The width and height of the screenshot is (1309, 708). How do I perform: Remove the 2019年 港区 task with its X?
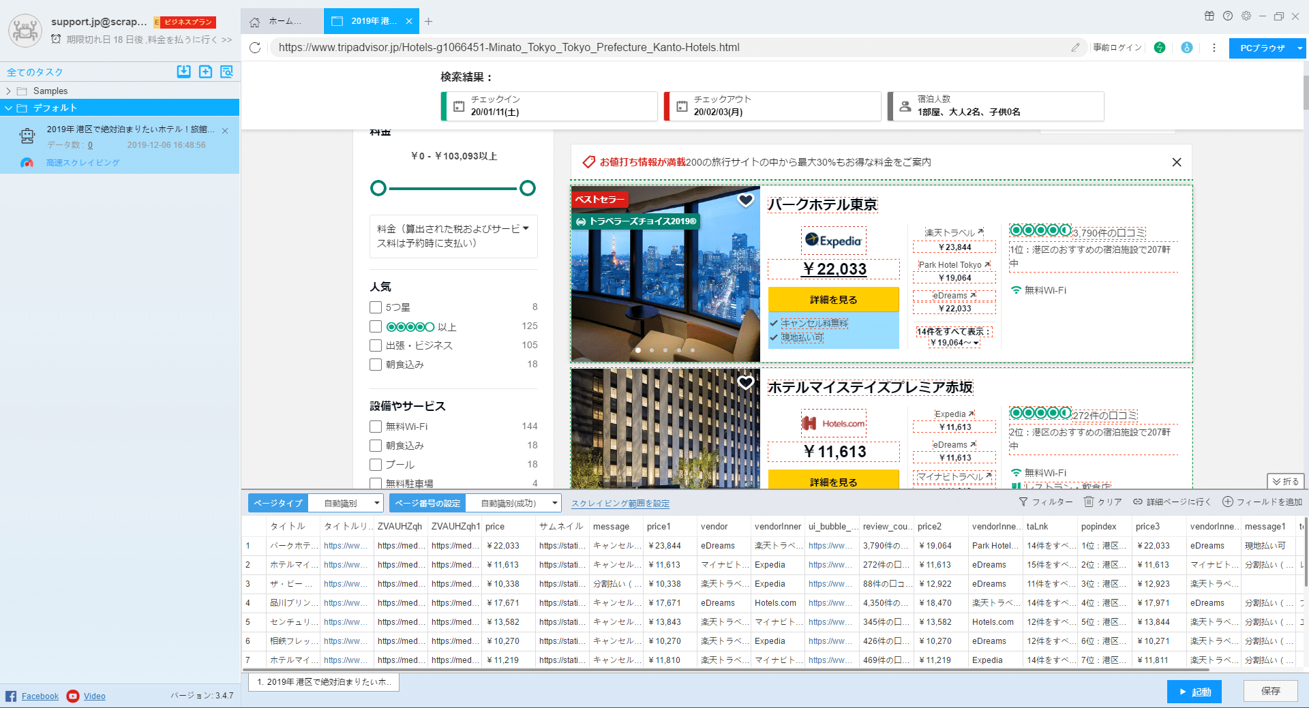coord(225,130)
